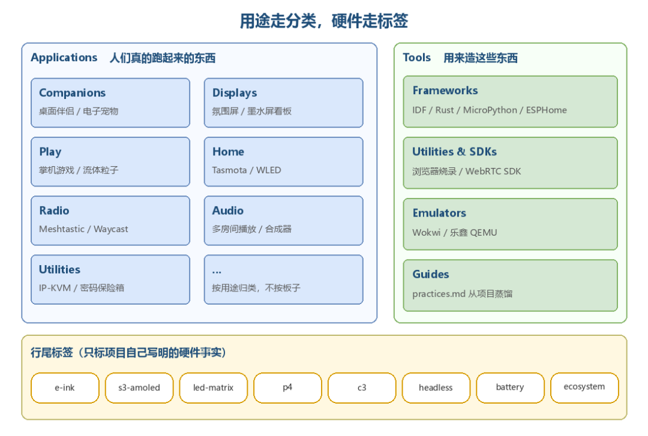This screenshot has width=648, height=436.
Task: Open the Radio card listing Meshtastic
Action: tap(110, 220)
